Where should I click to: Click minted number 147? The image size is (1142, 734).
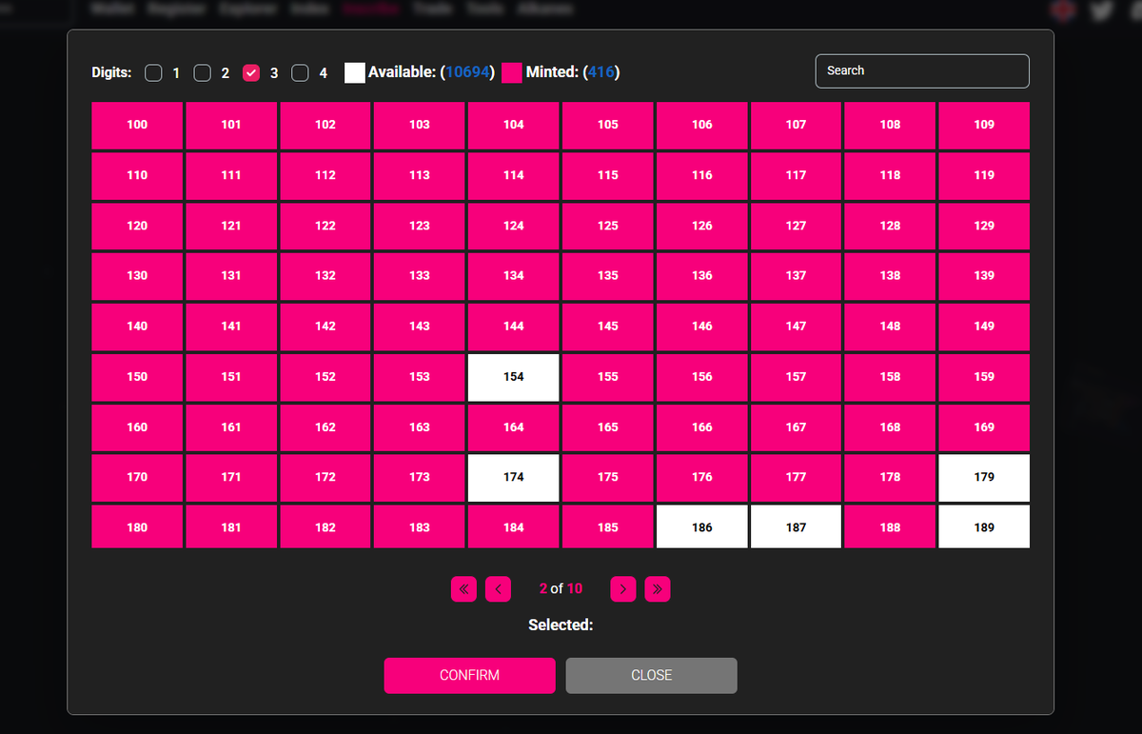click(x=796, y=326)
